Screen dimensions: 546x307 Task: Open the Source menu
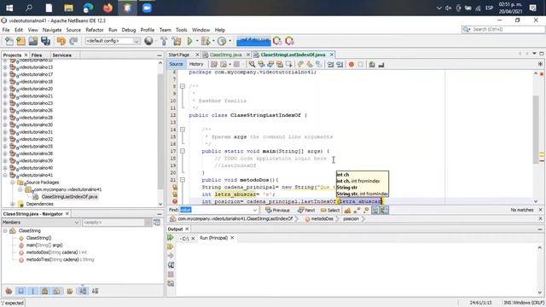[73, 30]
